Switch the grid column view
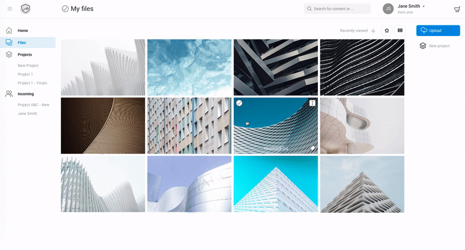The height and width of the screenshot is (250, 465). (400, 31)
